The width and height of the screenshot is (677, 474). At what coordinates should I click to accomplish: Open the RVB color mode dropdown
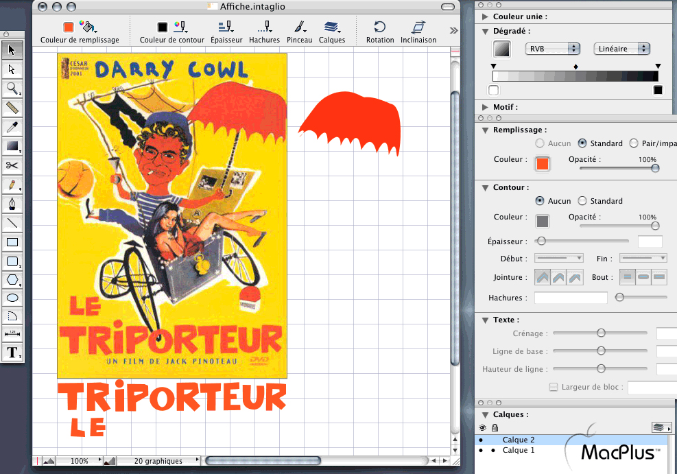click(552, 49)
